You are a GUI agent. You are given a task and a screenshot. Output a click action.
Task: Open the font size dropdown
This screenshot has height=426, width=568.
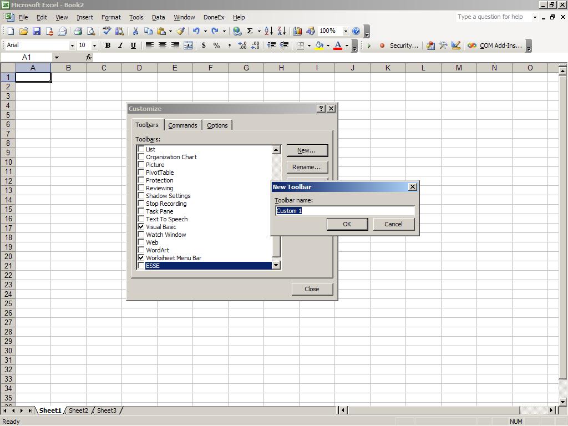click(x=94, y=45)
